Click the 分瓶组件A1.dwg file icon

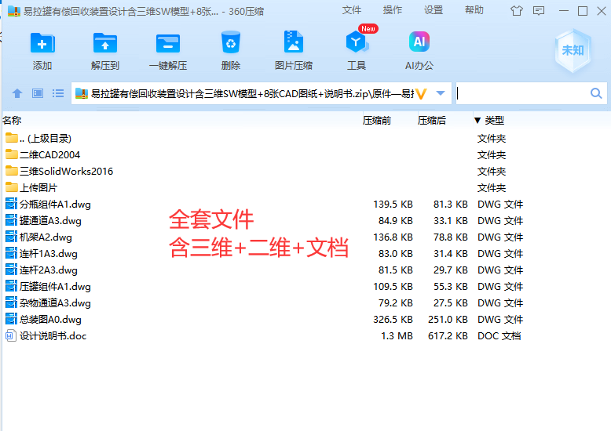(11, 204)
